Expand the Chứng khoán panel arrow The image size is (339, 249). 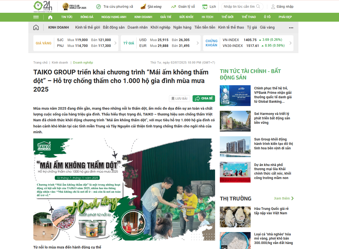click(291, 43)
